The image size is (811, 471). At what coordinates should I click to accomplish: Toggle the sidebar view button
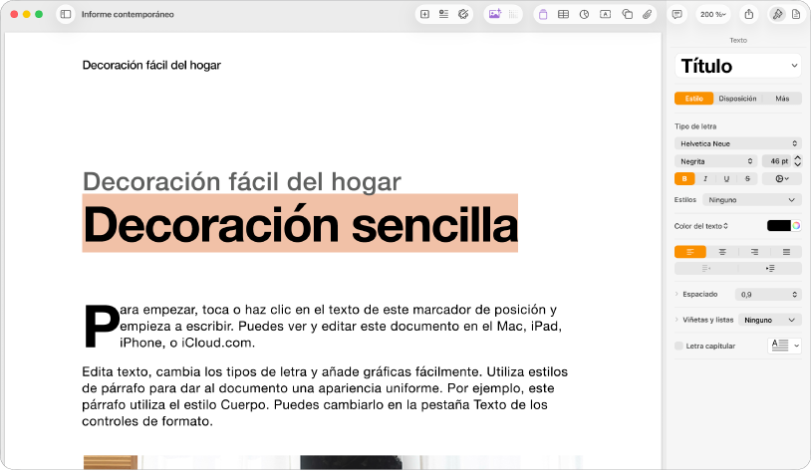66,15
